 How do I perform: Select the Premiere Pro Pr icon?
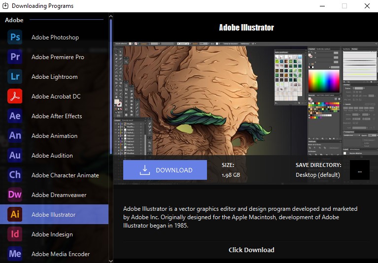point(15,57)
